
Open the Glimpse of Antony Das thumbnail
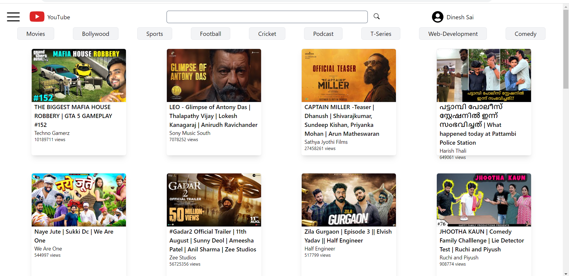click(x=214, y=75)
